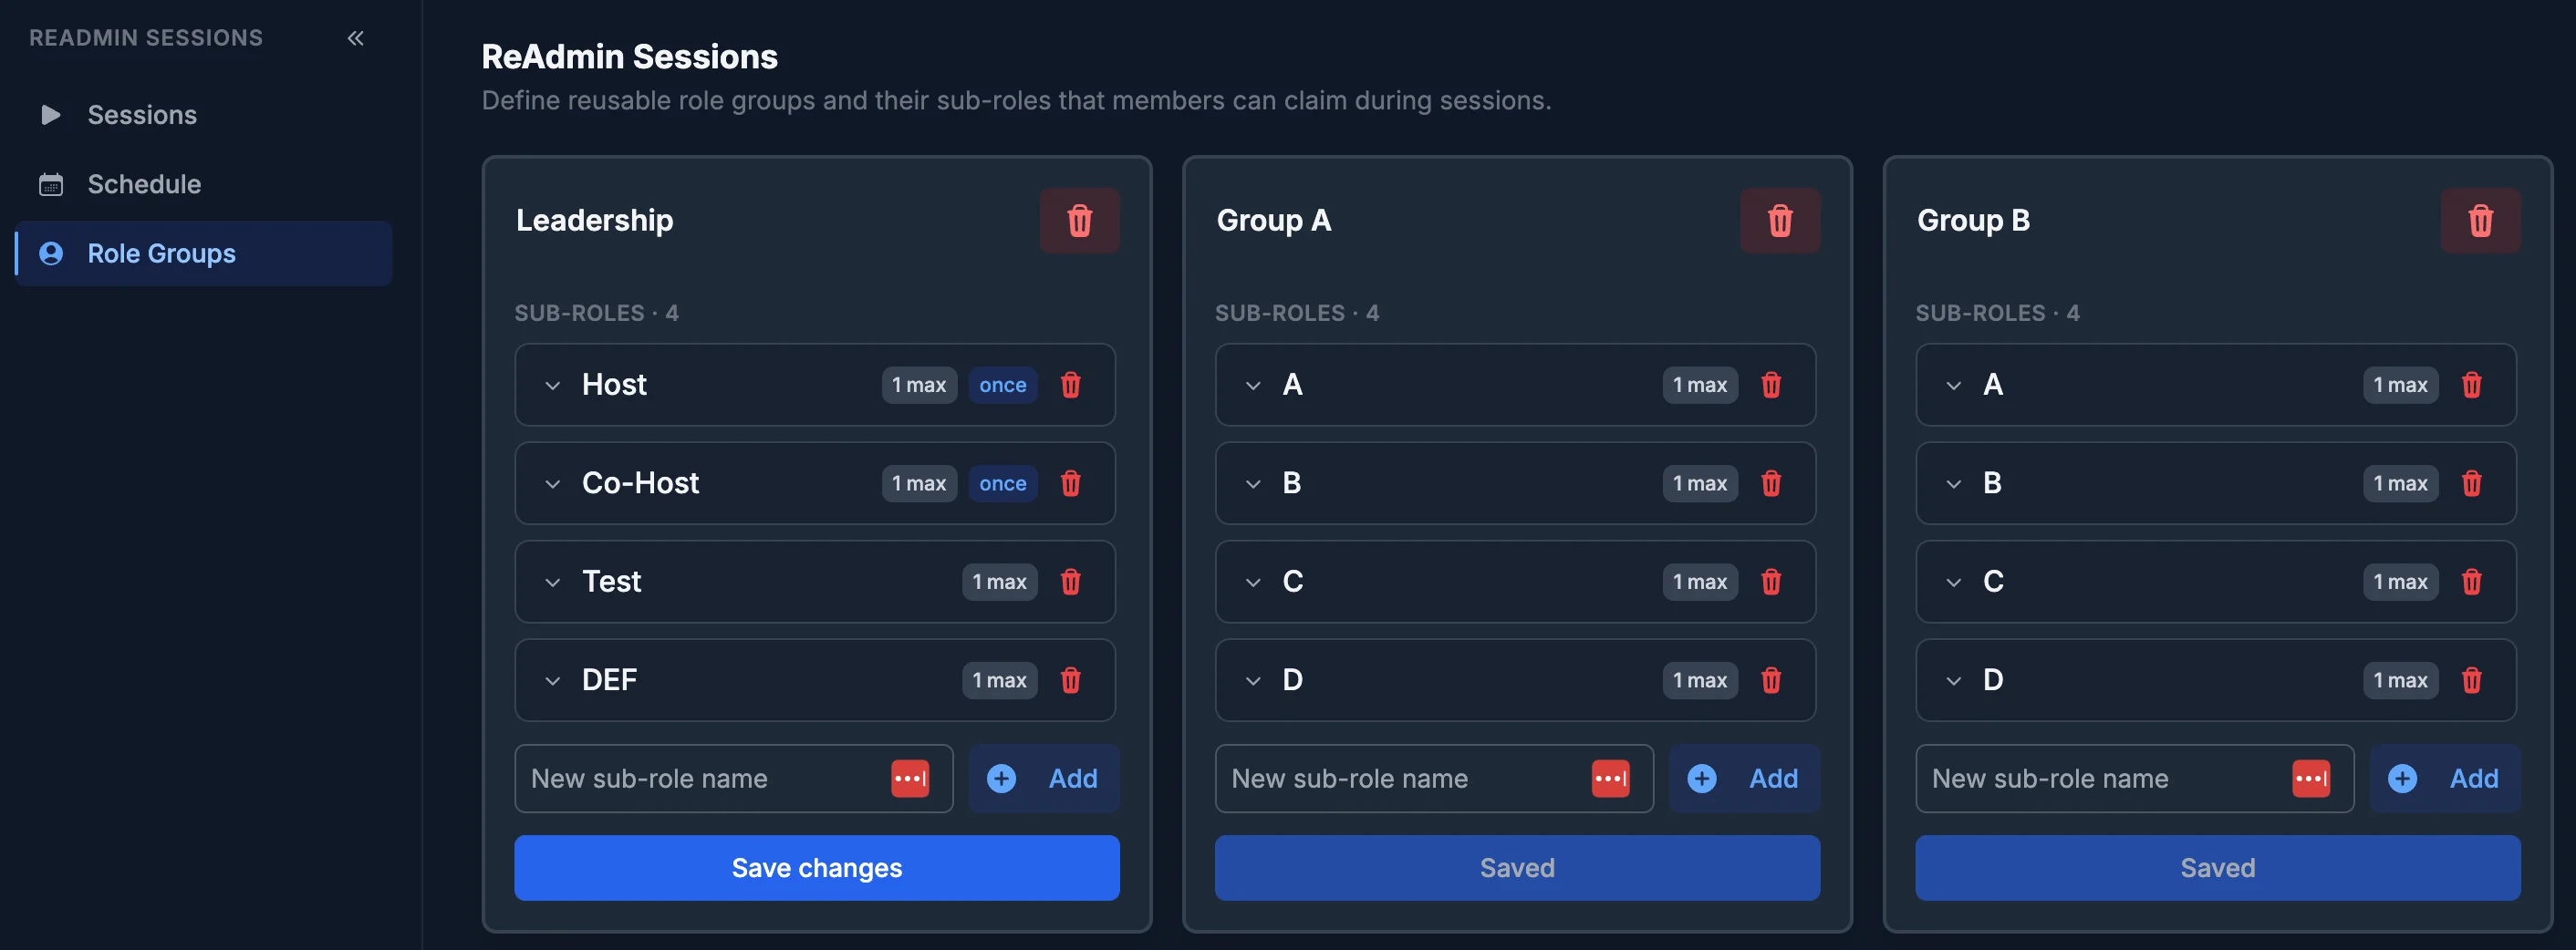Add a new sub-role to Group B
The image size is (2576, 950).
click(2445, 778)
